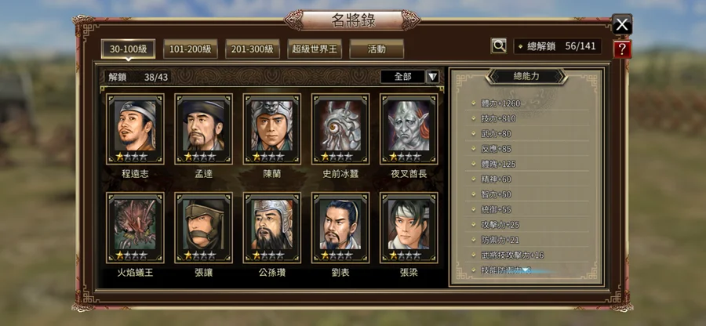
Task: Select 陳蘭 general portrait
Action: [x=272, y=129]
